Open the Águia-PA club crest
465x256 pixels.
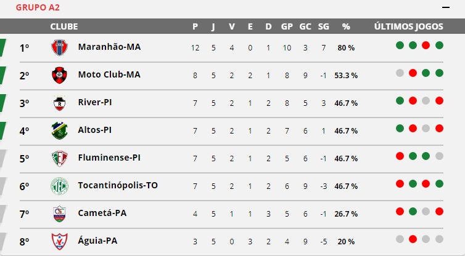[x=60, y=241]
